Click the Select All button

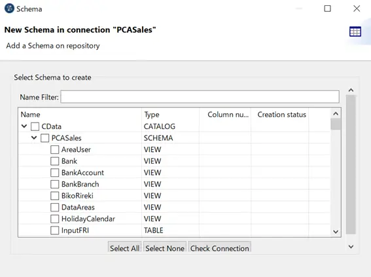pyautogui.click(x=125, y=248)
